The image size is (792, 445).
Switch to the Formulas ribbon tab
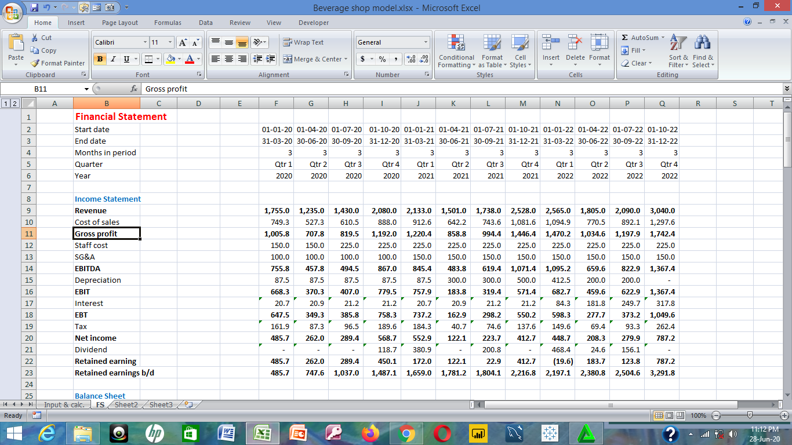point(168,23)
